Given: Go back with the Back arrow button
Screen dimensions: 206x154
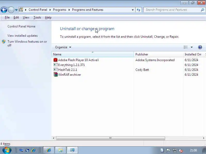Looking at the screenshot, I should [x=4, y=10].
